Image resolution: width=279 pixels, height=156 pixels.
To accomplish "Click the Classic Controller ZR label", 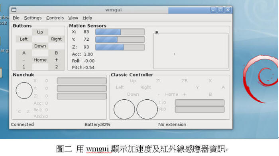I will point(185,81).
